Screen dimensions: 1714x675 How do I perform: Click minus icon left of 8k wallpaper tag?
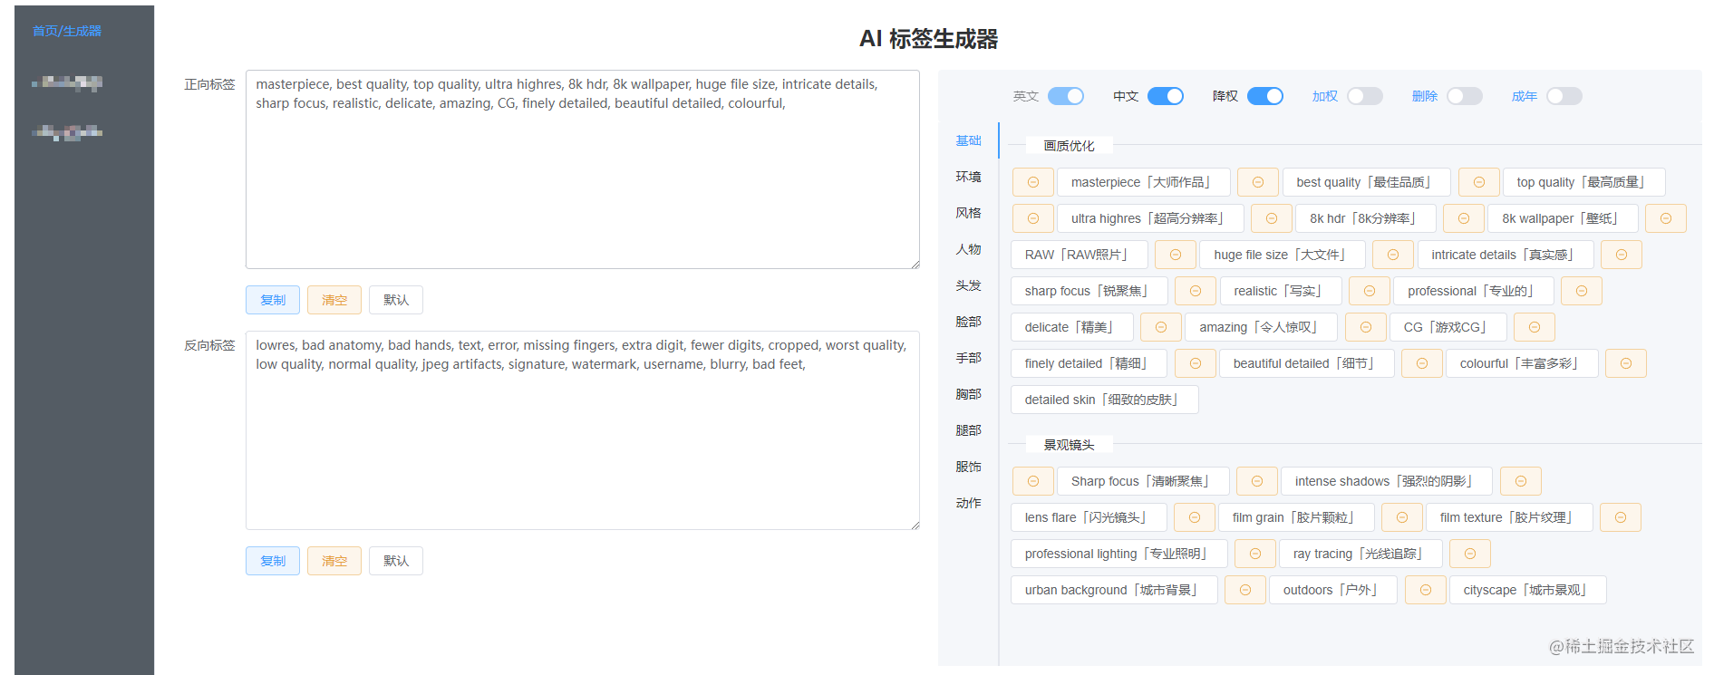pyautogui.click(x=1464, y=218)
